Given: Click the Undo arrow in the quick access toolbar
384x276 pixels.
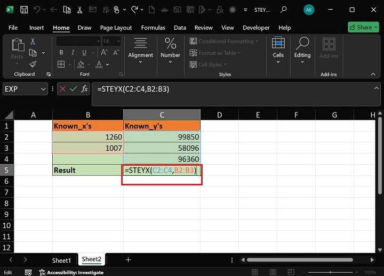Looking at the screenshot, I should (x=37, y=10).
